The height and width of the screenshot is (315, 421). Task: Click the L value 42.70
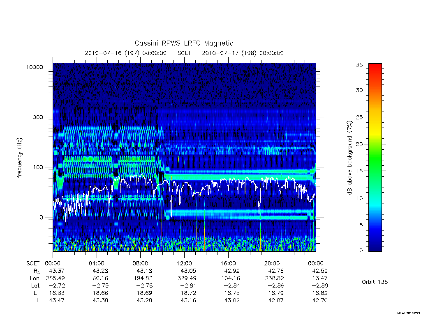[320, 301]
